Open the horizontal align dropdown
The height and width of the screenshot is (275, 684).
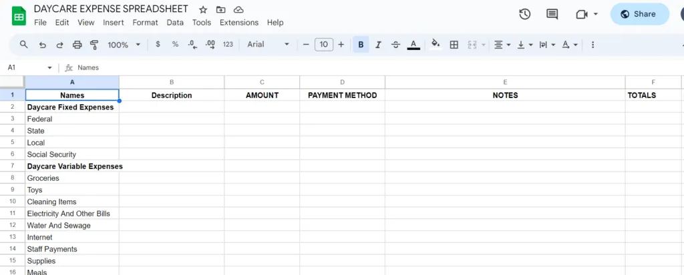[x=501, y=45]
